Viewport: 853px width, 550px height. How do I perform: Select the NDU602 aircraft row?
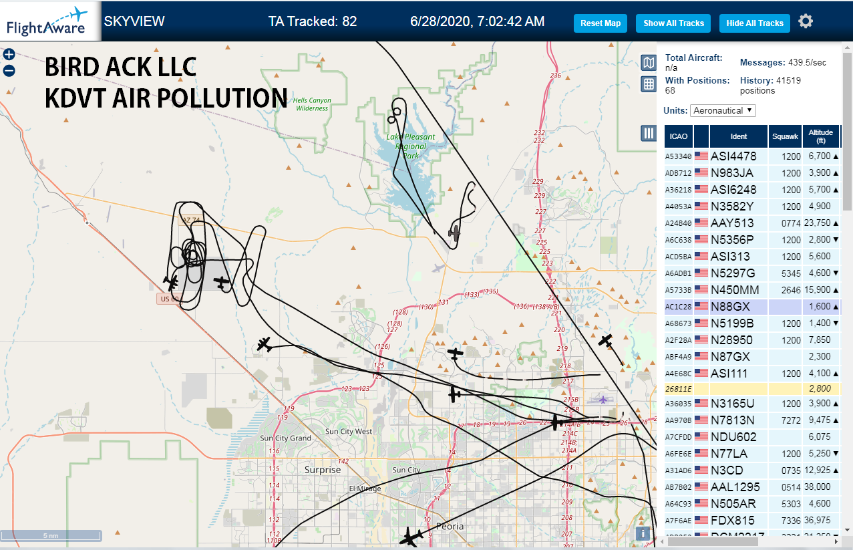click(x=753, y=437)
